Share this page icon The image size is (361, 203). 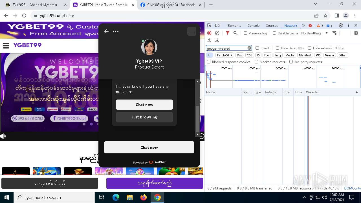(316, 16)
